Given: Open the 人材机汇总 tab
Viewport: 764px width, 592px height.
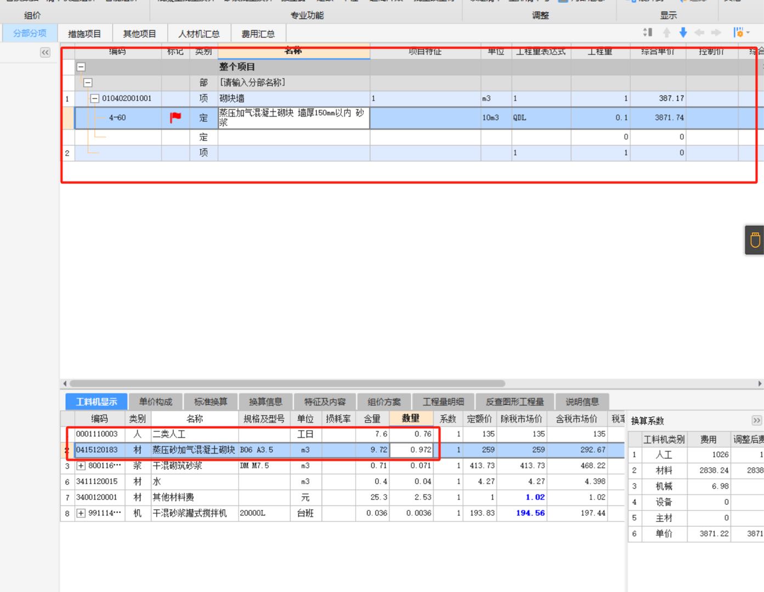Looking at the screenshot, I should [x=199, y=33].
